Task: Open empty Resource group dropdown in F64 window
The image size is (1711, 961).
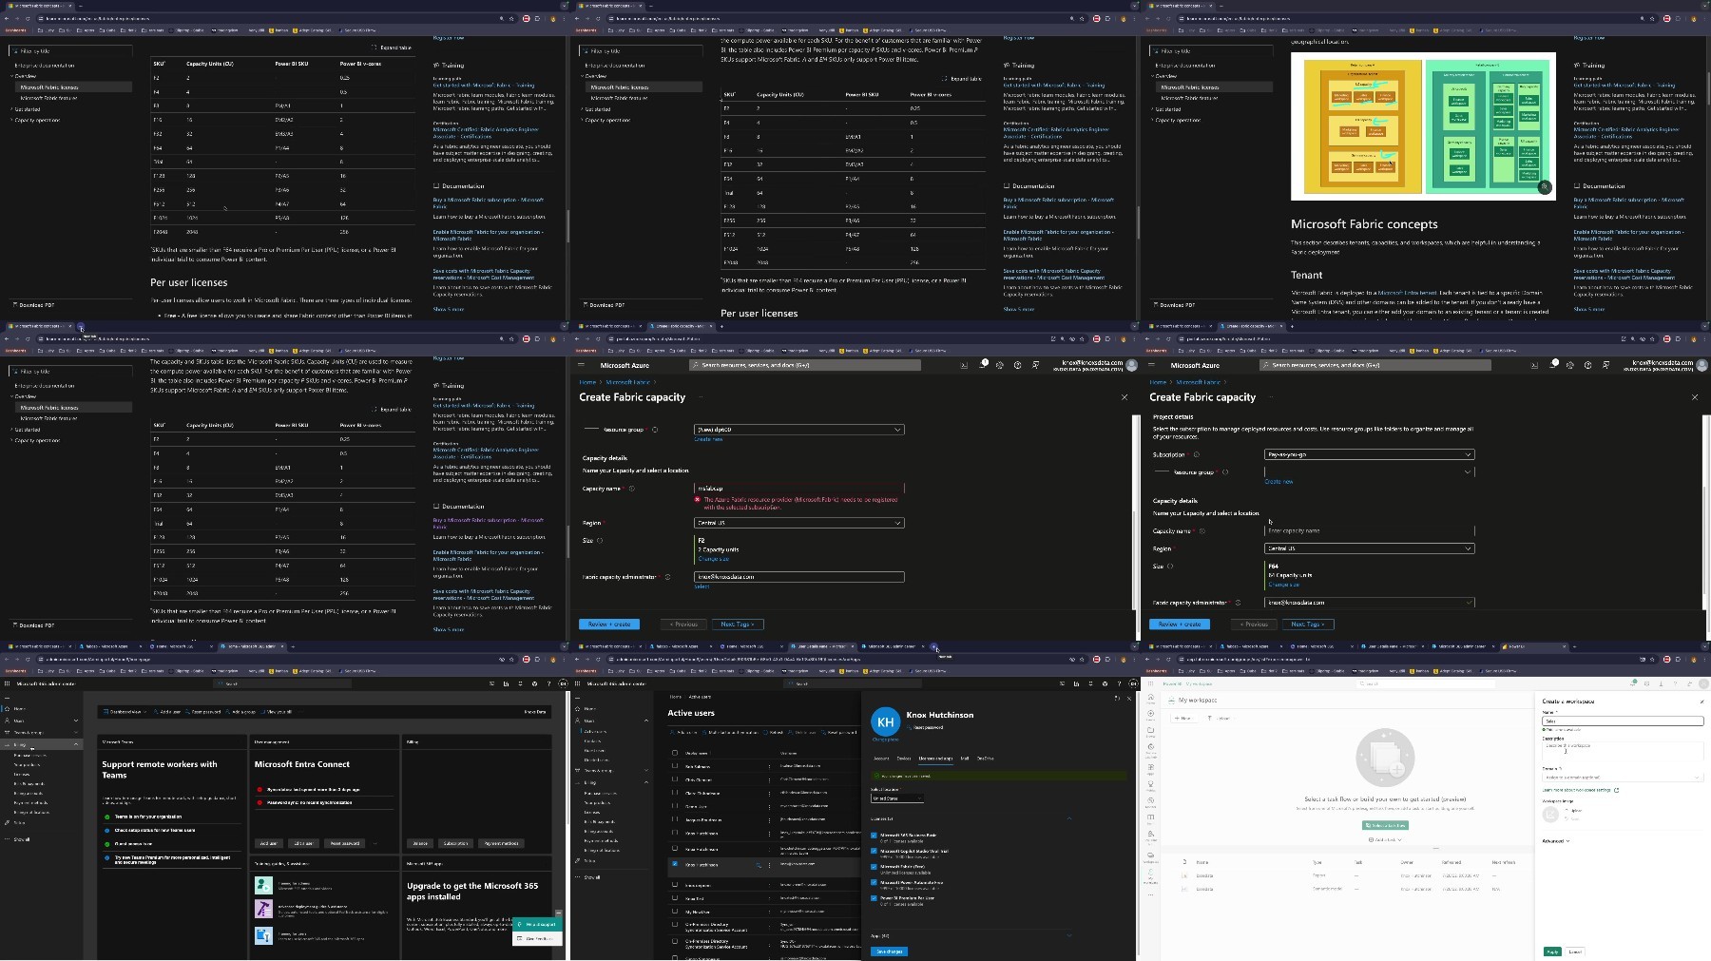Action: [1369, 471]
